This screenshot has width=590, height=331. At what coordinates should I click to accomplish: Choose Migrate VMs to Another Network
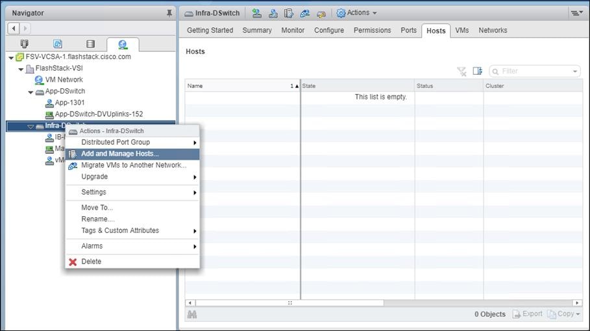[x=132, y=165]
